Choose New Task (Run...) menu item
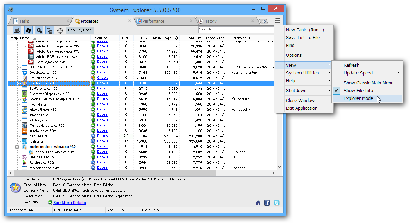Viewport: 410px width, 223px height. coord(304,30)
